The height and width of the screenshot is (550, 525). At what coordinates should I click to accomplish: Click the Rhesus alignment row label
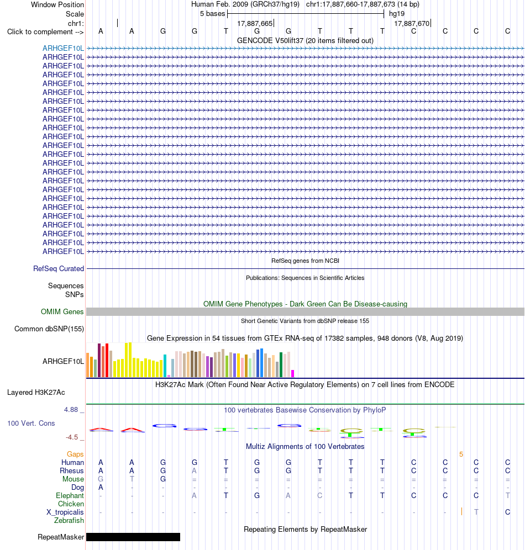tap(72, 470)
